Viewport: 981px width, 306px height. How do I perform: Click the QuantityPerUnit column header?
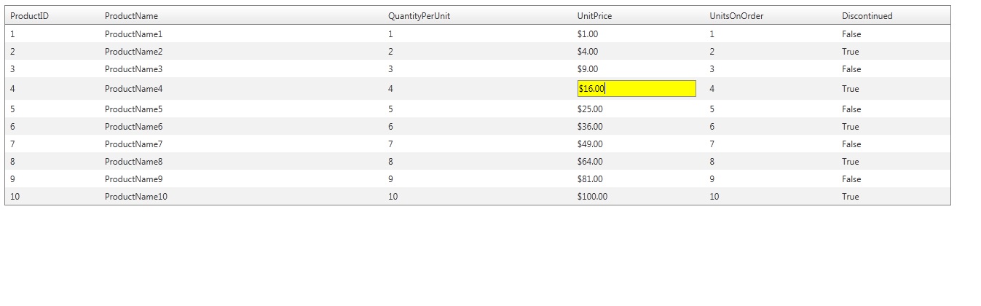[419, 16]
